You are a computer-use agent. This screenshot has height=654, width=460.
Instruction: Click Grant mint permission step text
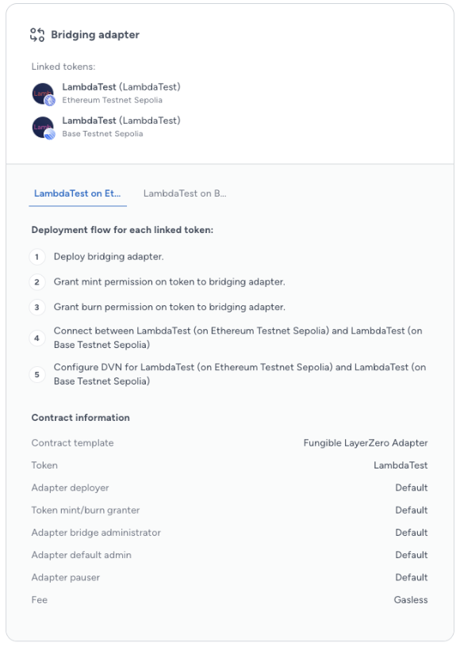click(x=170, y=282)
